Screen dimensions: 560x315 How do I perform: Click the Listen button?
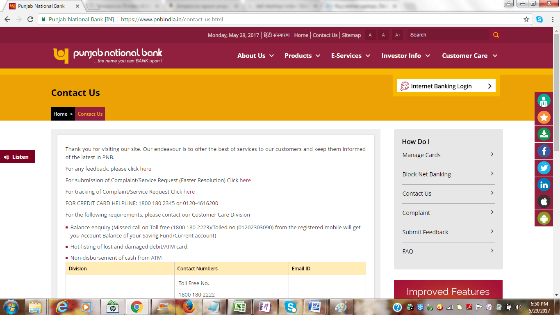point(17,157)
